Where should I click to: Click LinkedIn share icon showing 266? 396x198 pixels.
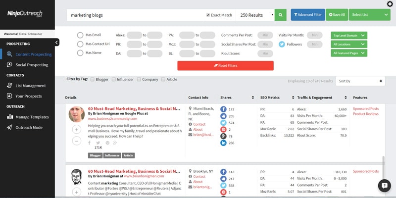tap(223, 143)
